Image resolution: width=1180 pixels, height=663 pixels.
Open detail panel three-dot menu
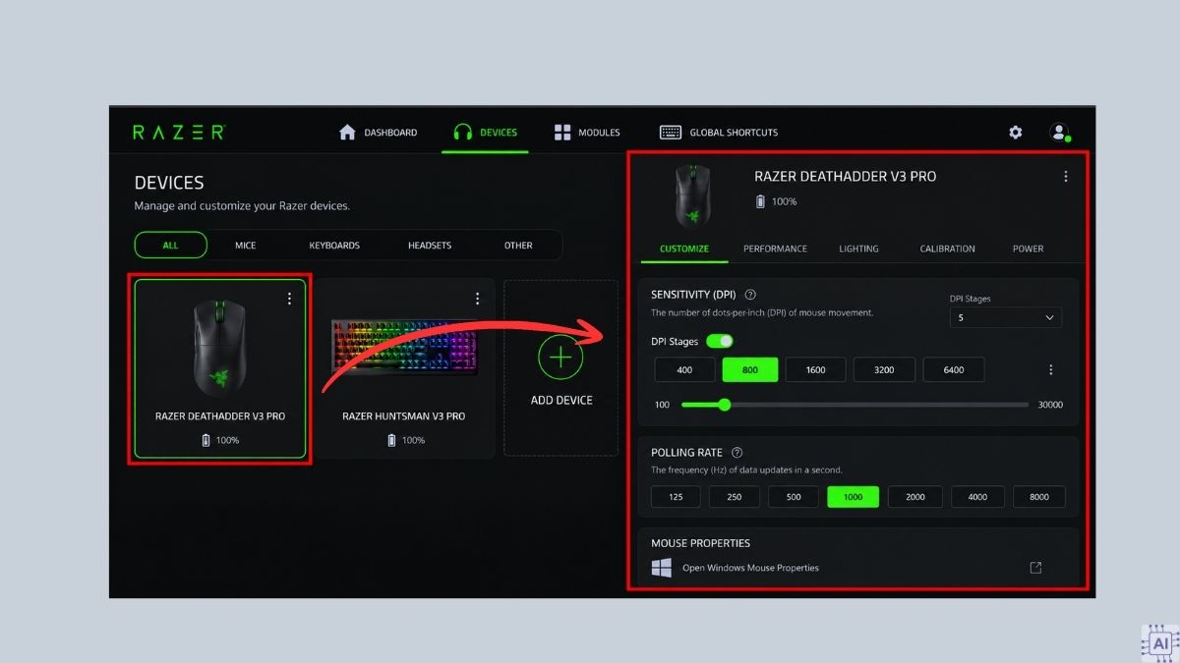1066,177
